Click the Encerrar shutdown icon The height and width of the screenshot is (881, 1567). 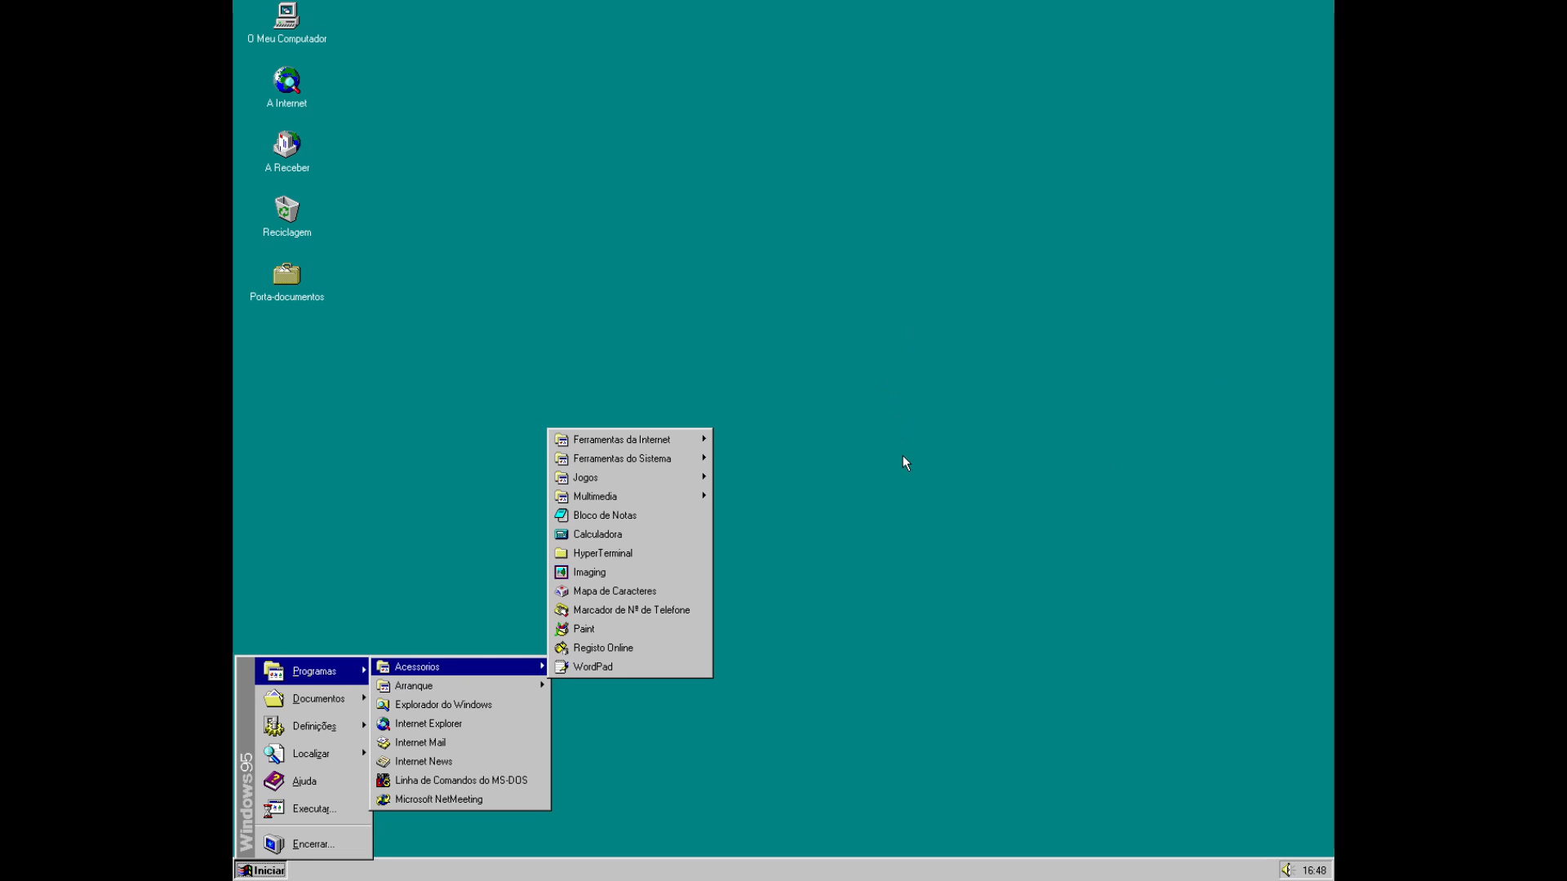pyautogui.click(x=274, y=844)
